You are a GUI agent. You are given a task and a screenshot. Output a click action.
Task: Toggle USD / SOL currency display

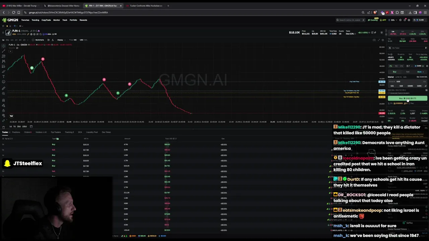click(x=84, y=40)
